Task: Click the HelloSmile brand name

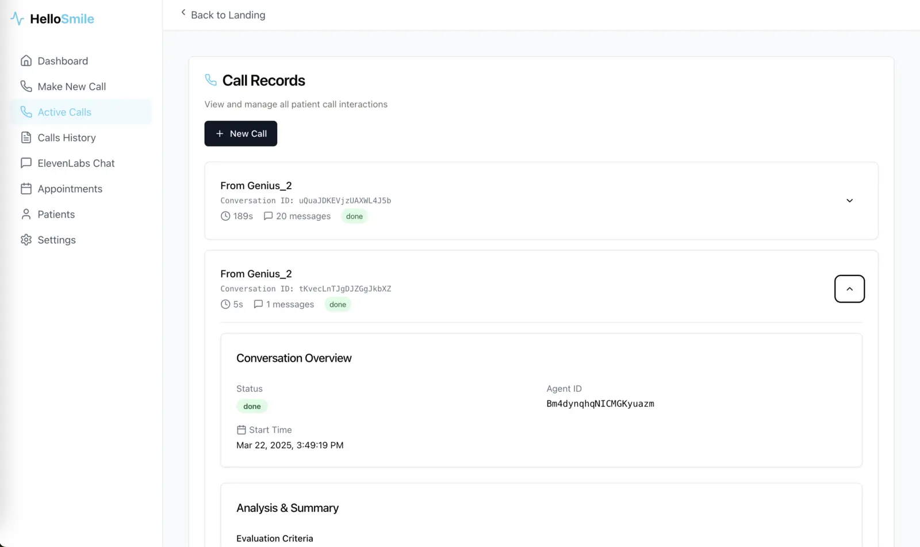Action: pyautogui.click(x=62, y=19)
